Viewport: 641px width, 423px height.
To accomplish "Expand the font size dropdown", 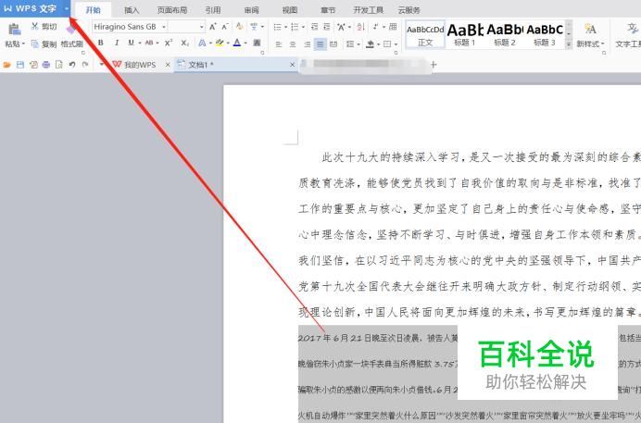I will point(202,27).
